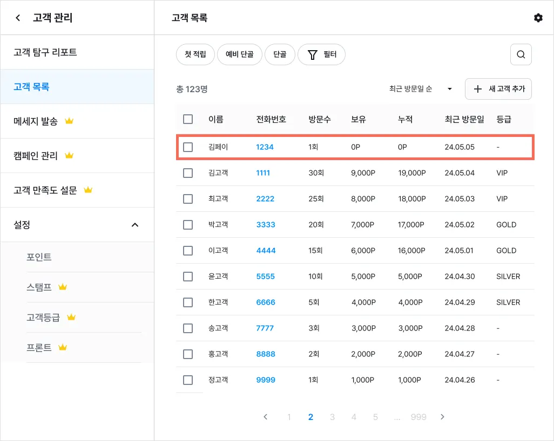Go to page 1
554x441 pixels.
pyautogui.click(x=289, y=417)
